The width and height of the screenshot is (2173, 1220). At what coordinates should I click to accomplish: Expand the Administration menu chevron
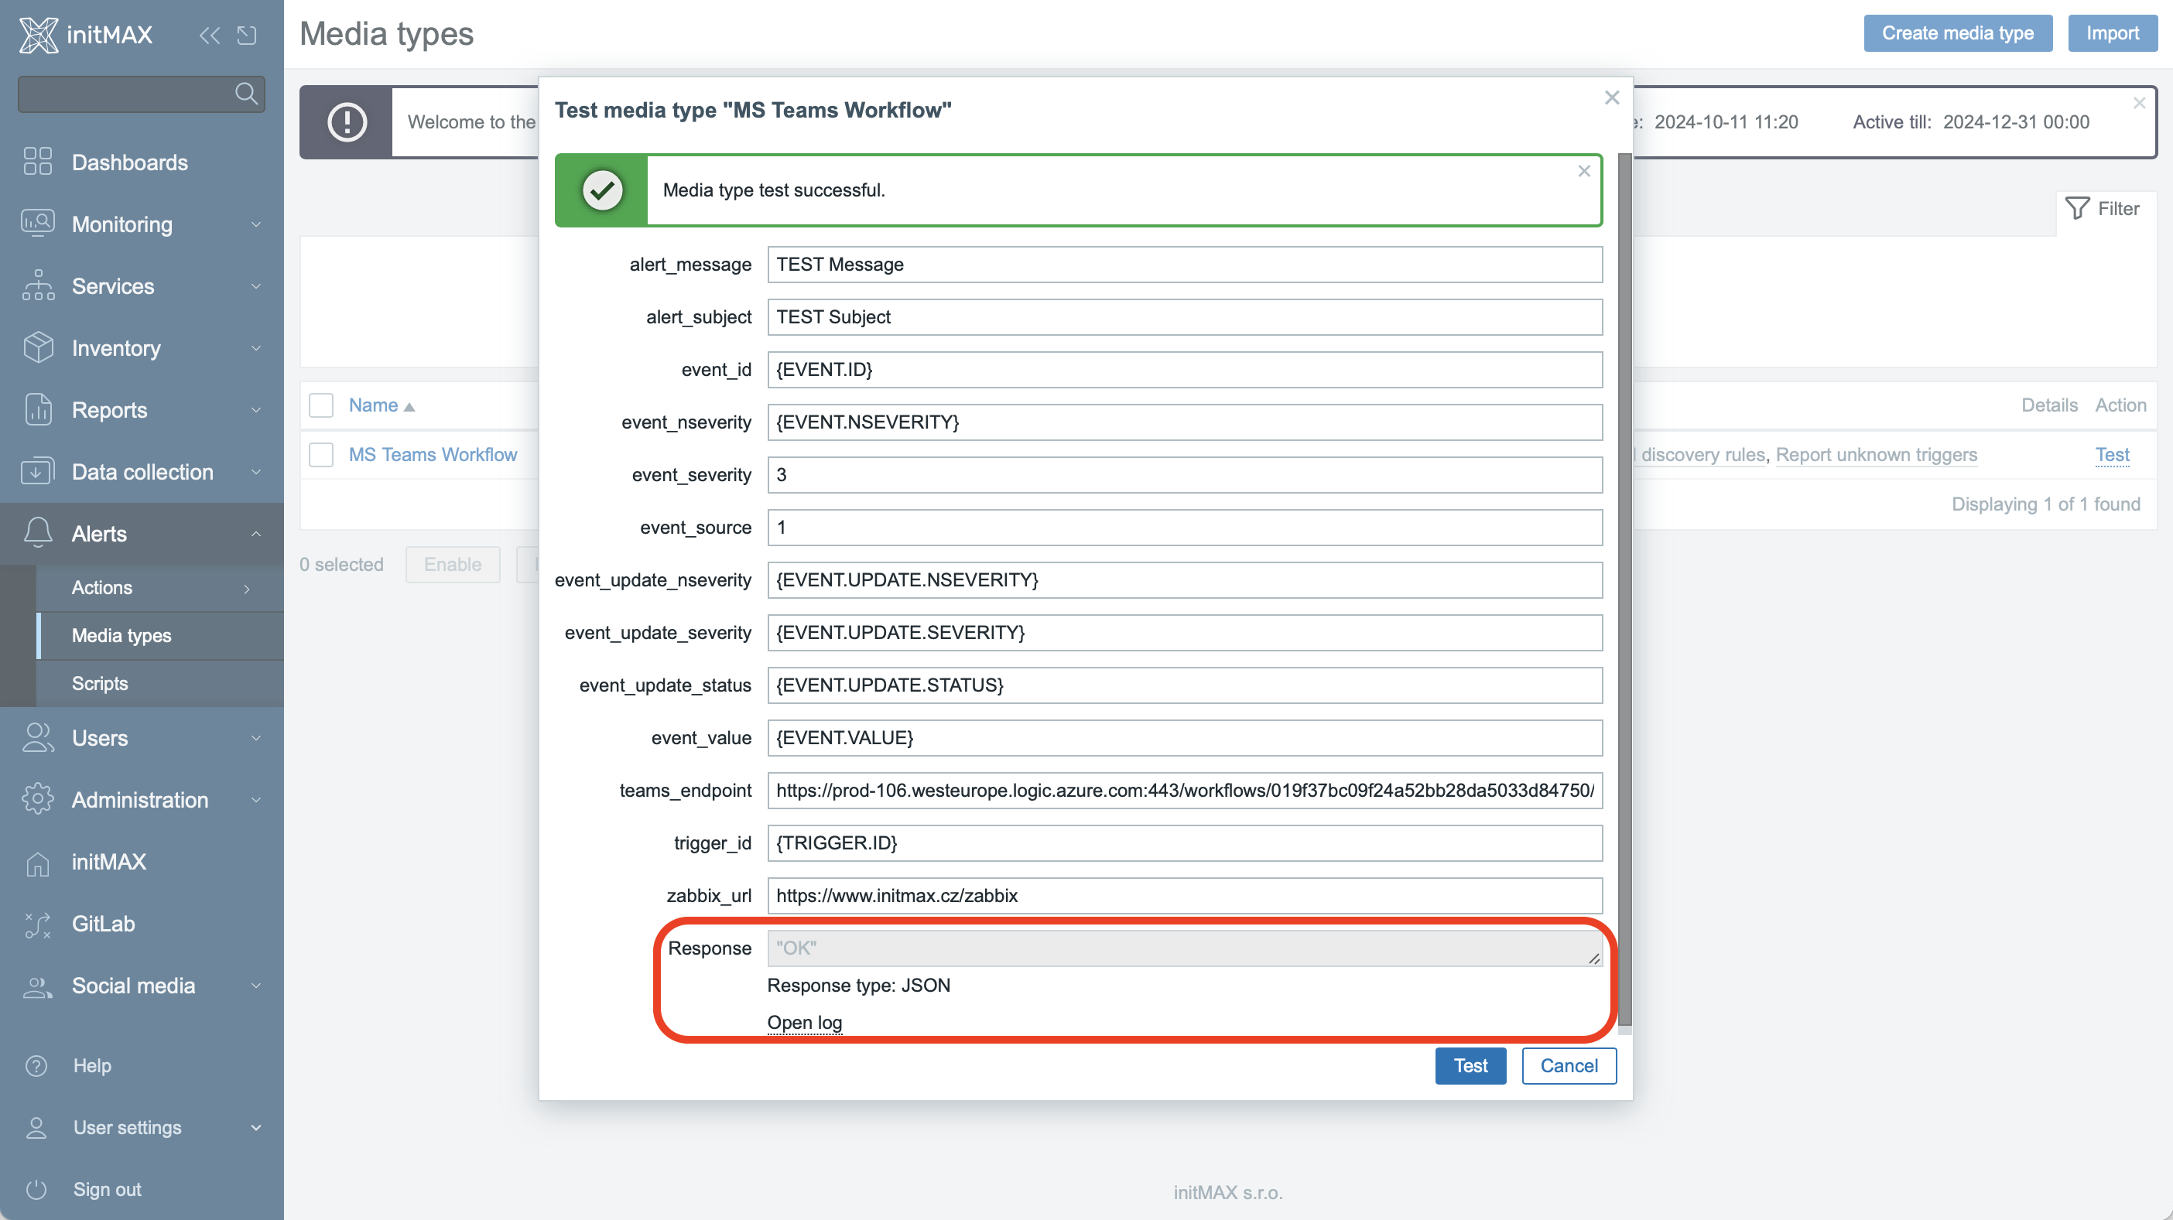[x=255, y=800]
